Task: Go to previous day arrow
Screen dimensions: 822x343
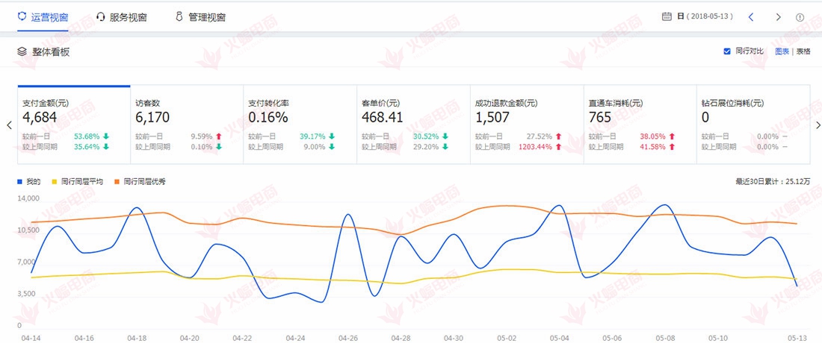Action: 751,16
